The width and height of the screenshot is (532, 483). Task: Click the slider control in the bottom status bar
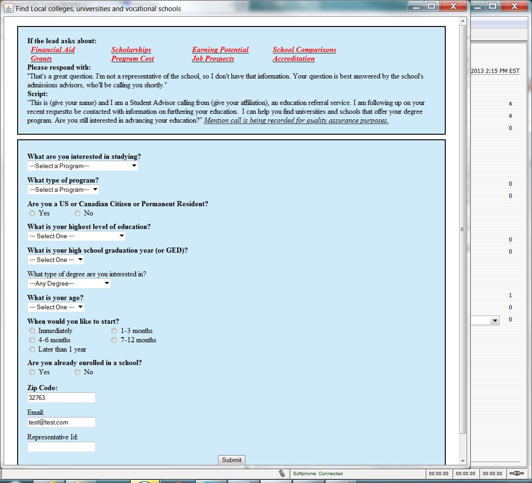click(516, 473)
